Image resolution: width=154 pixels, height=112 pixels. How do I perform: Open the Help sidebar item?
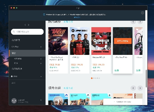13,83
